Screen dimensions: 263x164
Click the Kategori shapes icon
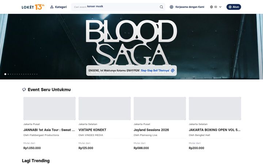(52, 7)
